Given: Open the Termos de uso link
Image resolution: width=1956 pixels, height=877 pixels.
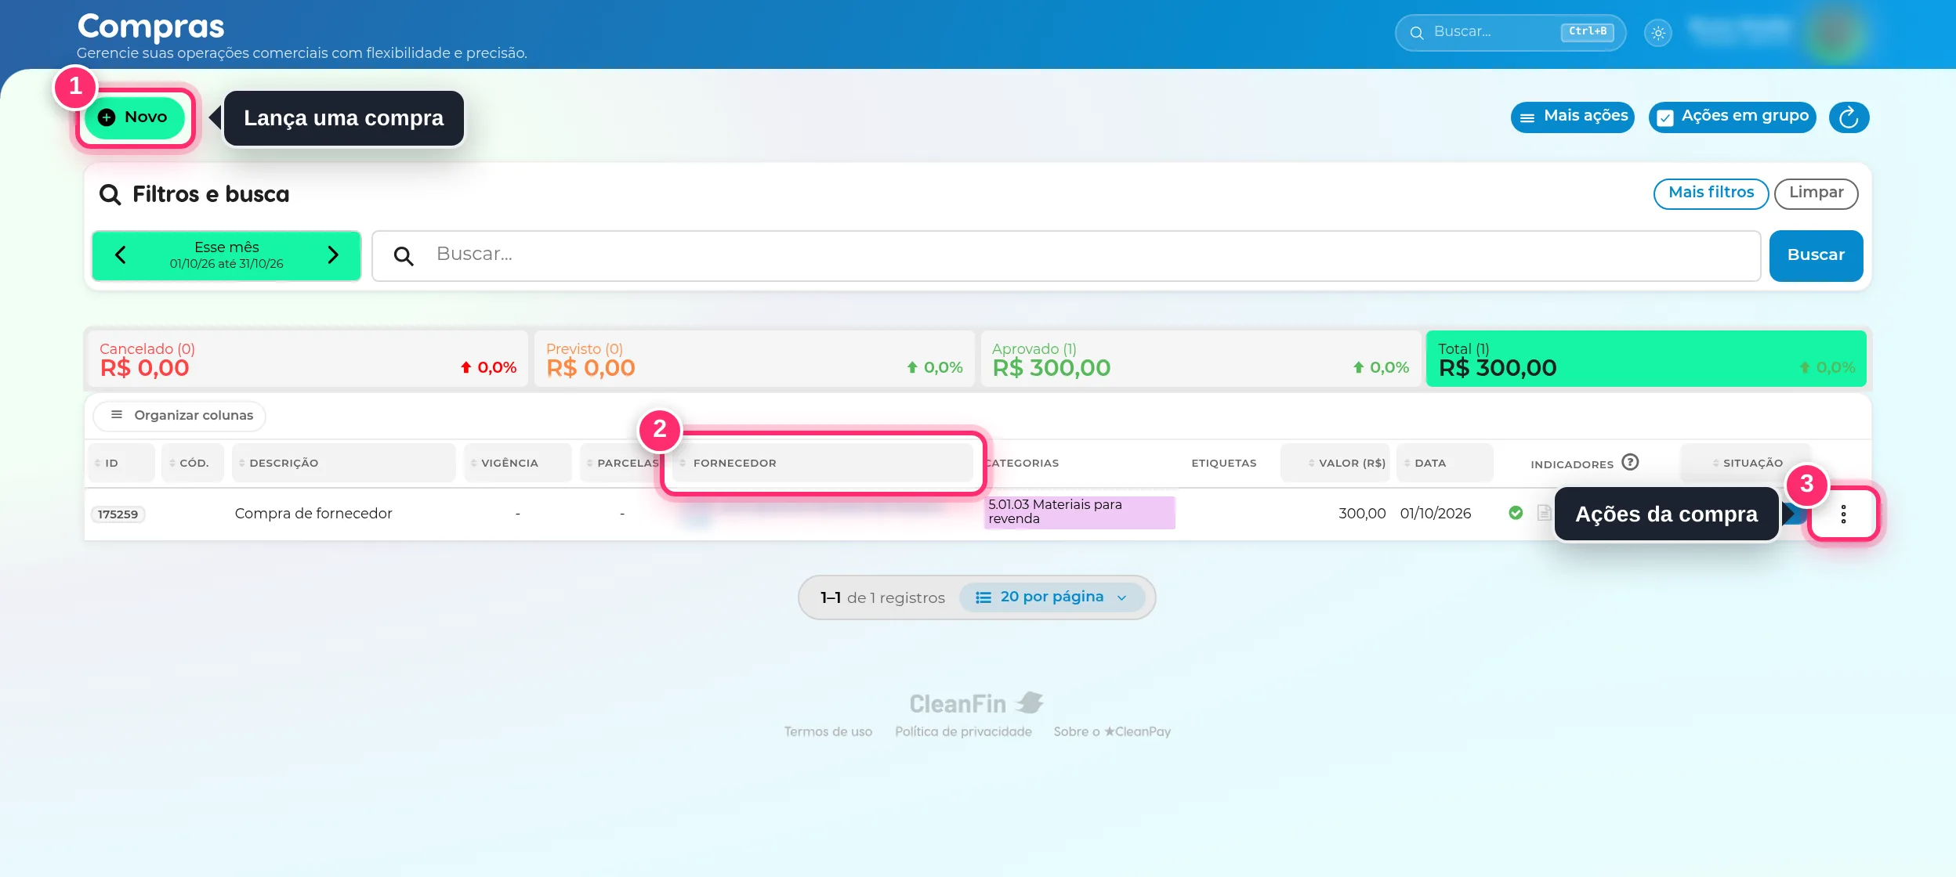Looking at the screenshot, I should (828, 731).
